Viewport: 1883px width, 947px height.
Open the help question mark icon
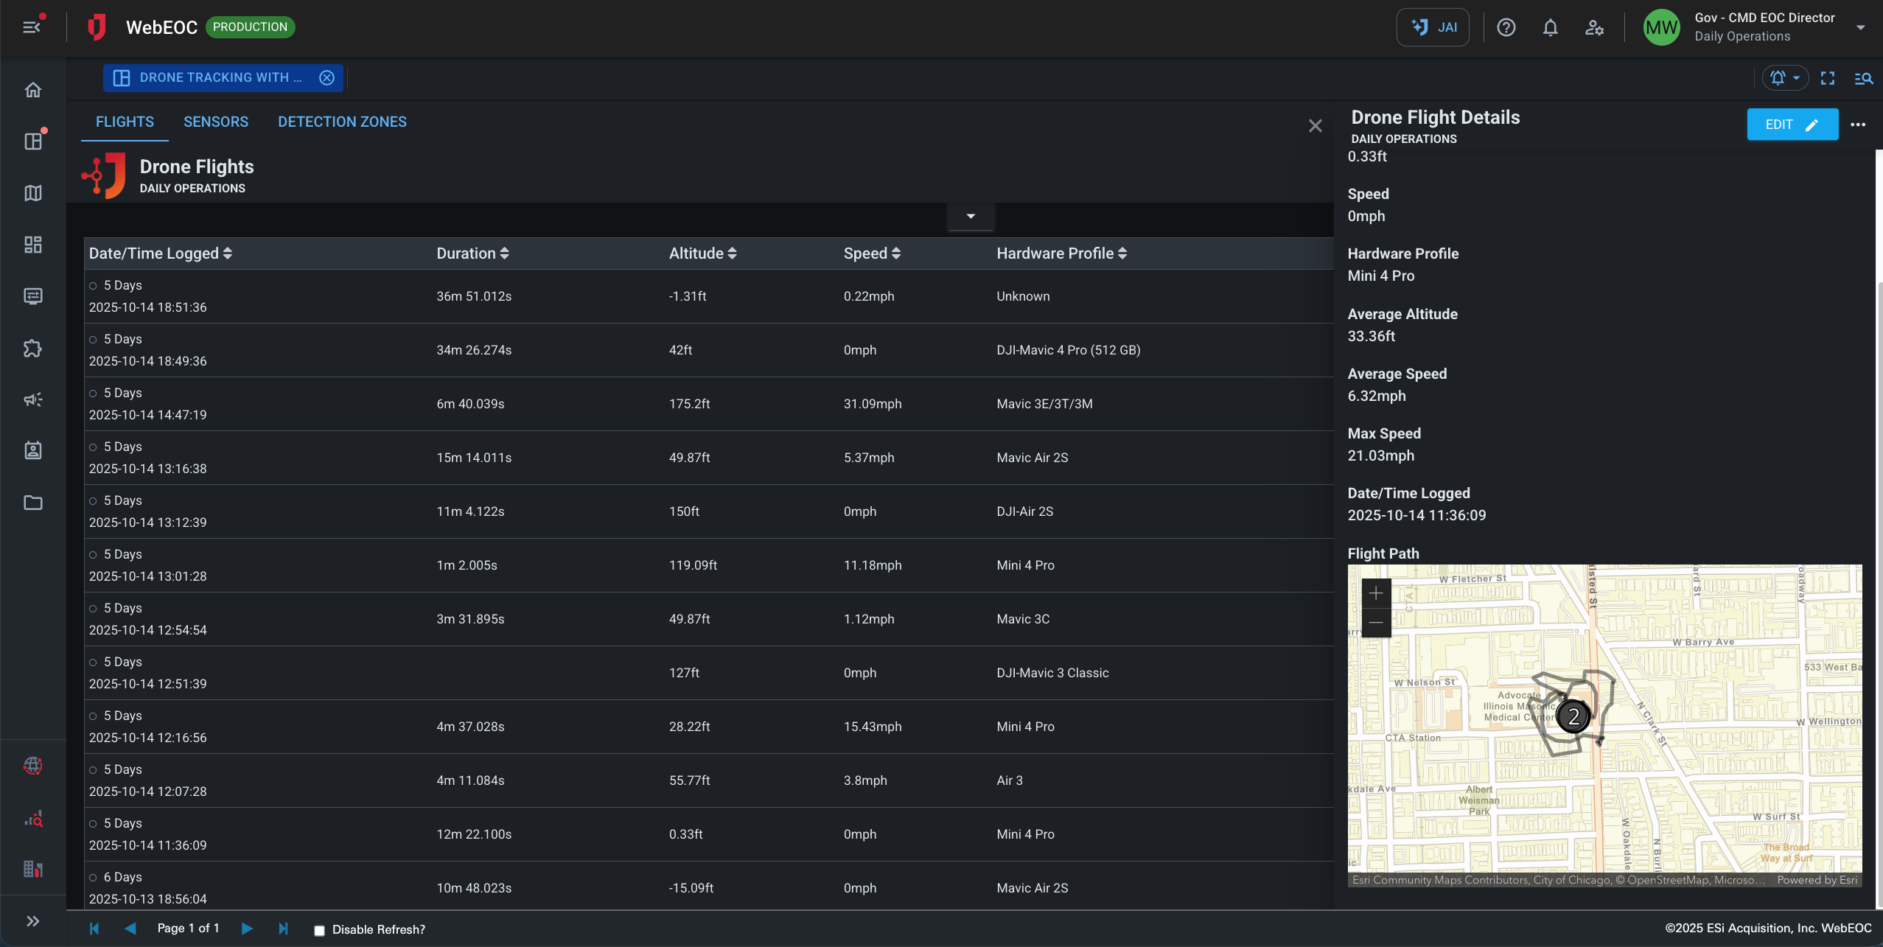1506,28
